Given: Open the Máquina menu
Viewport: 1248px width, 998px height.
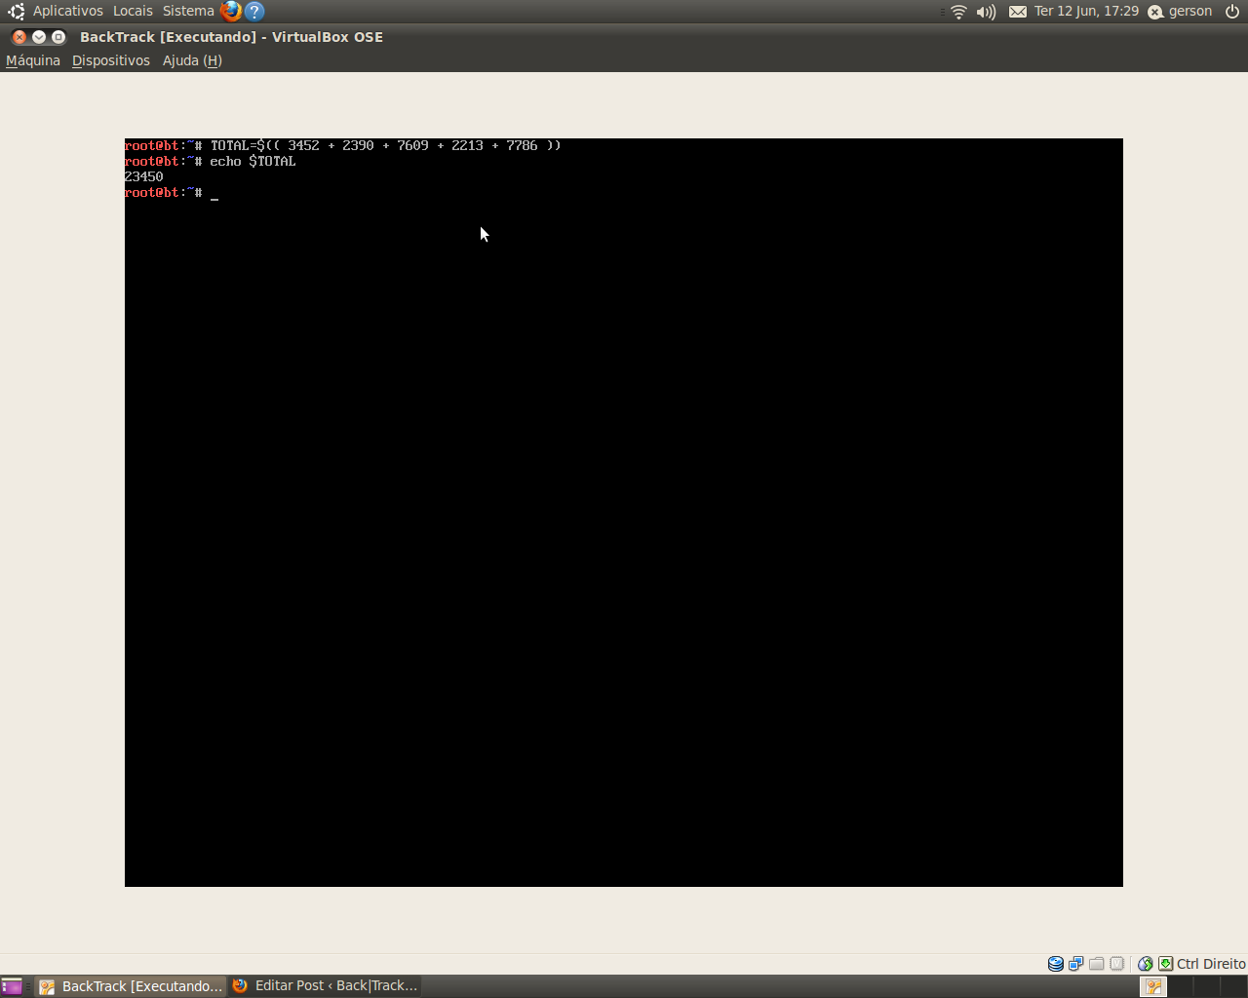Looking at the screenshot, I should click(x=33, y=60).
